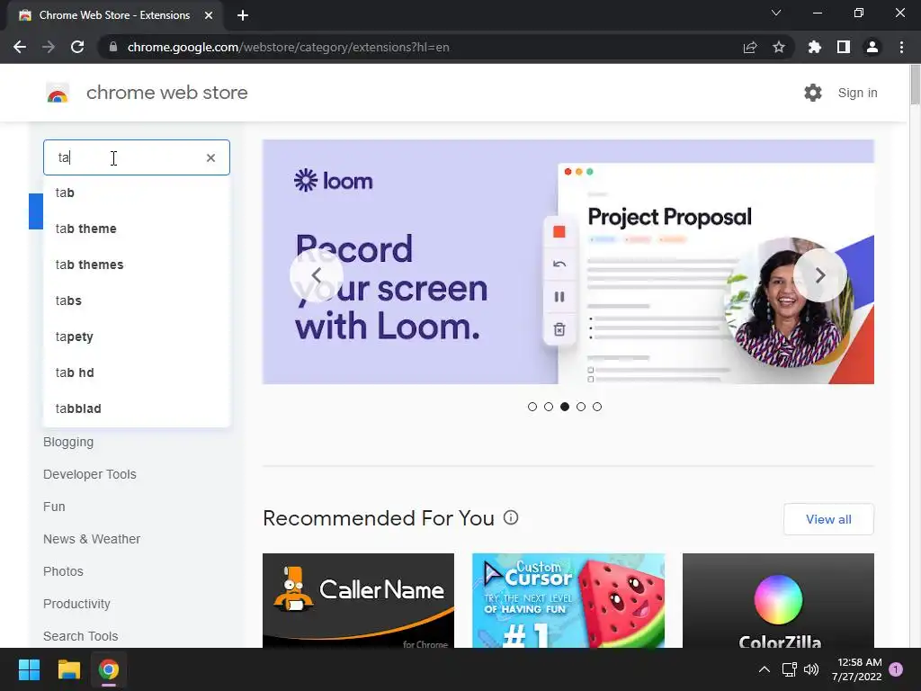This screenshot has height=691, width=921.
Task: Toggle the Chrome side panel
Action: click(x=844, y=47)
